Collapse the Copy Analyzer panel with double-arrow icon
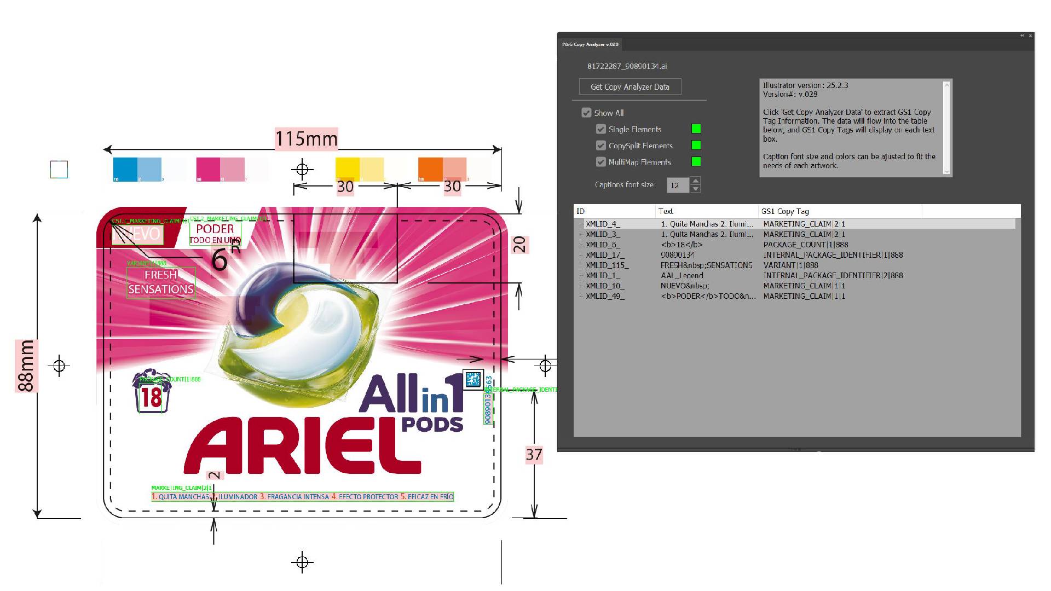1051x591 pixels. 1021,36
